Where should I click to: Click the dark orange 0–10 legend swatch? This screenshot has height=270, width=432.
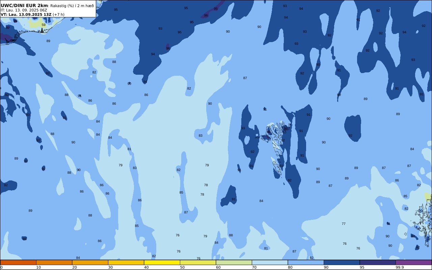tap(18, 262)
